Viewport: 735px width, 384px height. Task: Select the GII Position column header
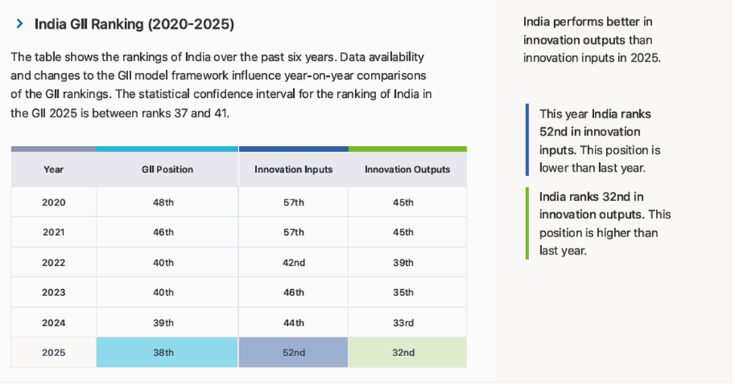[x=167, y=169]
